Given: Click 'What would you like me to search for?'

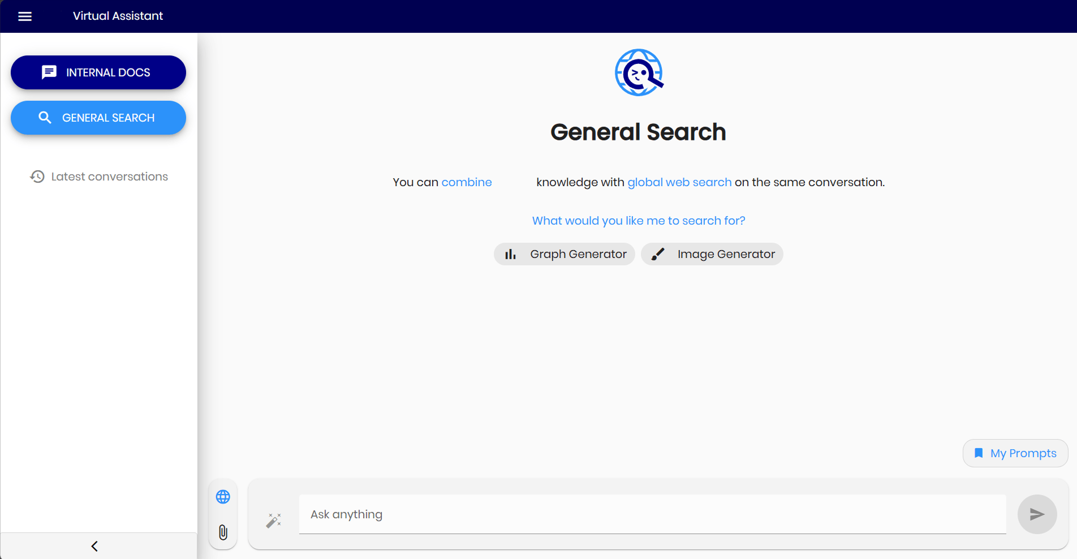Looking at the screenshot, I should click(639, 221).
